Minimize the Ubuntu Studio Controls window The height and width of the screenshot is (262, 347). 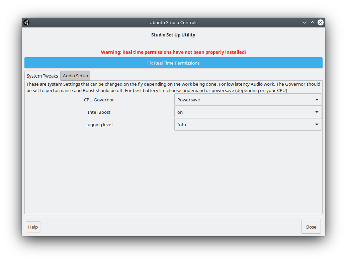(304, 22)
